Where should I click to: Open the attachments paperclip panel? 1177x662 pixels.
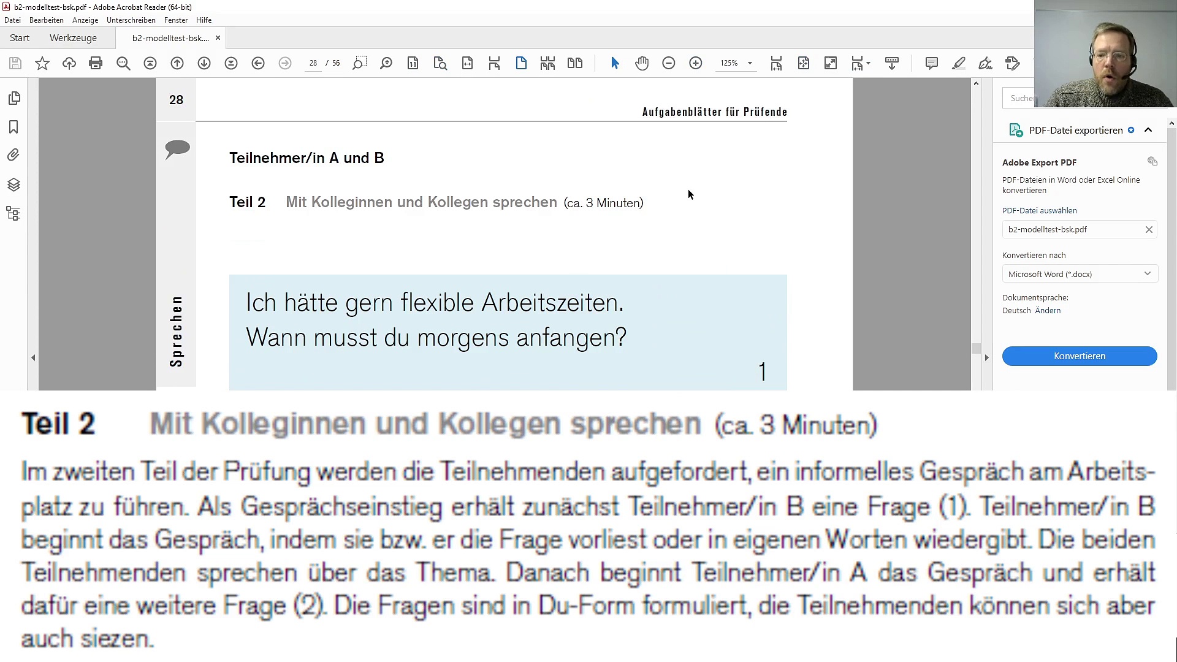(13, 155)
